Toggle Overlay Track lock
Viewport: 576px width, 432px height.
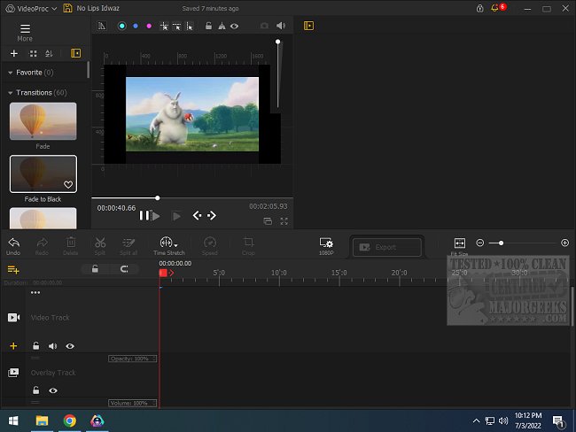35,390
